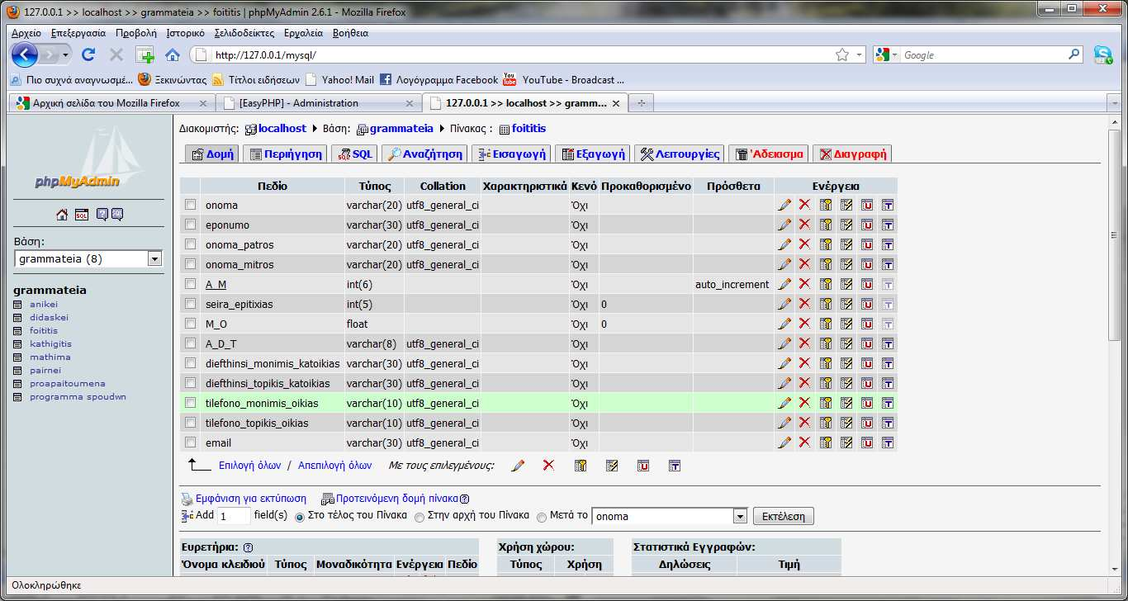Open the kathigitis table in sidebar
The width and height of the screenshot is (1128, 601).
pyautogui.click(x=50, y=343)
